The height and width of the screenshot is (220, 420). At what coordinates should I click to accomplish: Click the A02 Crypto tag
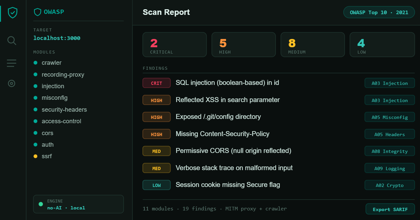390,185
